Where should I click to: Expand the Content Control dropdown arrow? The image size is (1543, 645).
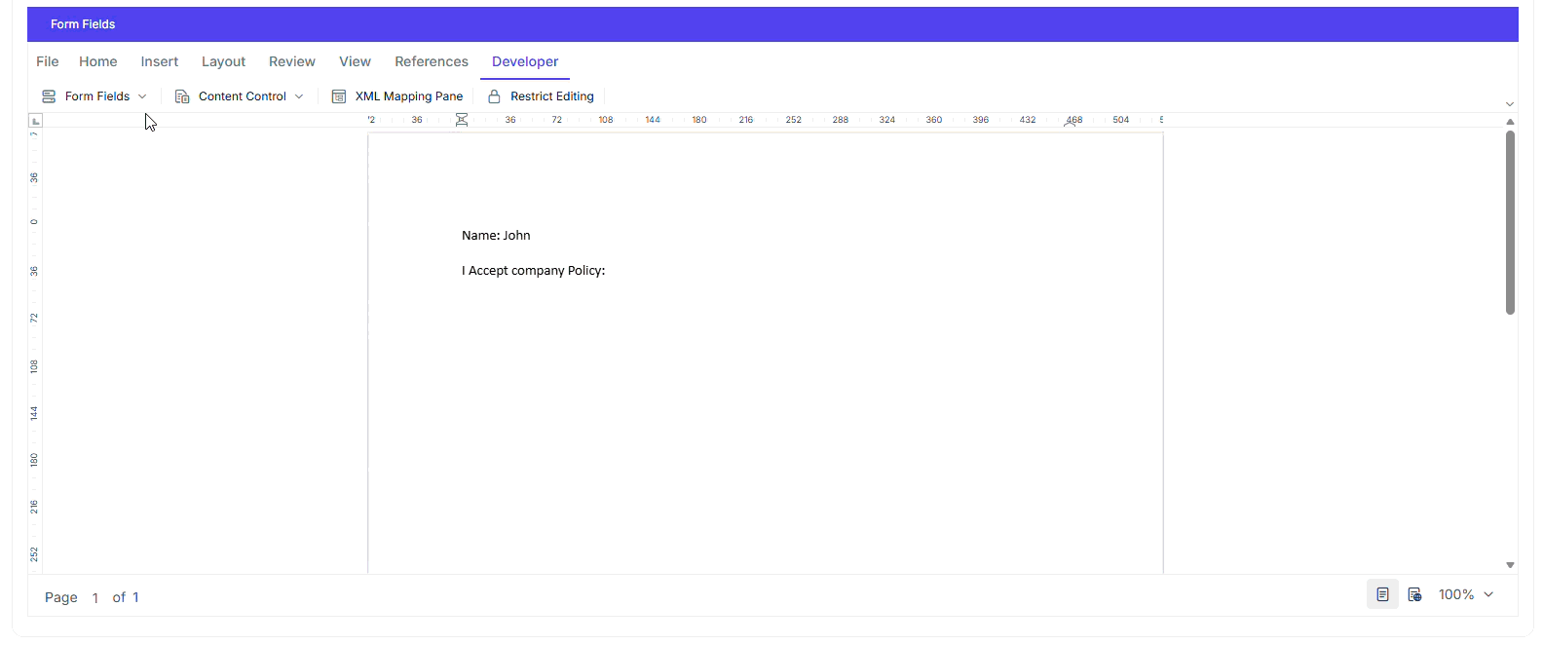[x=299, y=96]
